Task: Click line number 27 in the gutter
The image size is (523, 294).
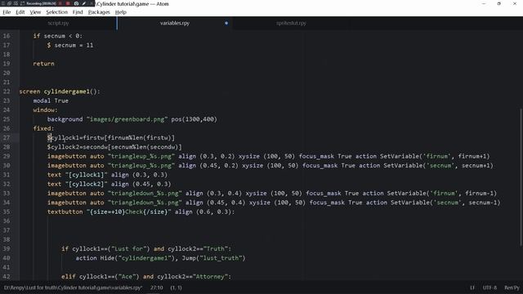Action: (x=7, y=138)
